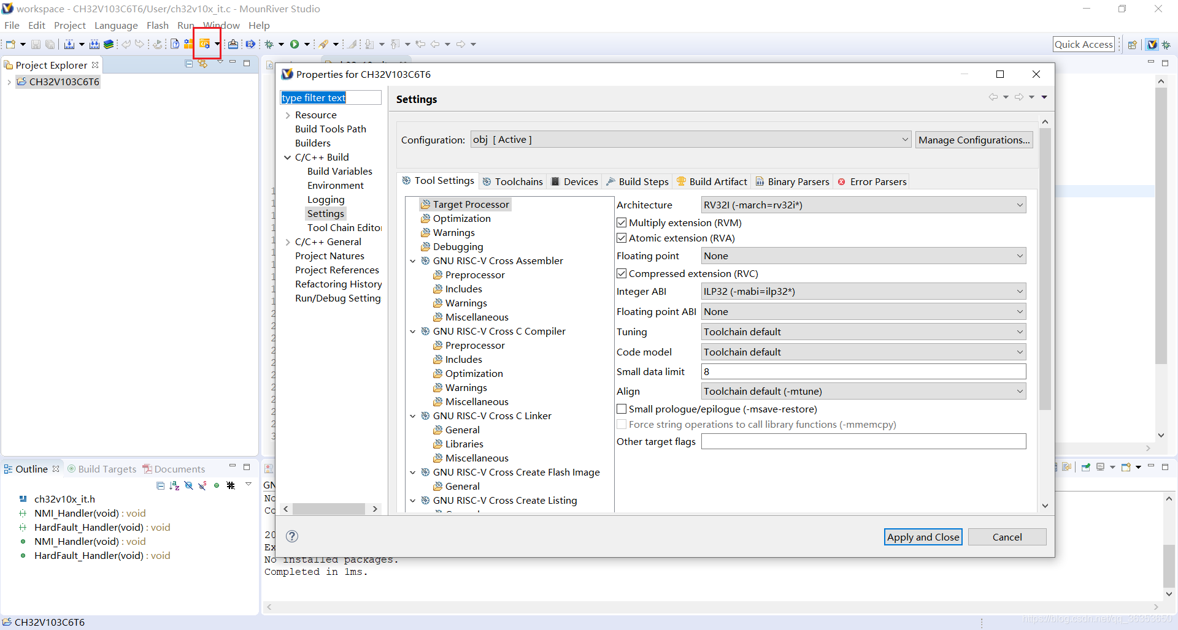Enable Small prologue/epilogue (-msave-restore)
Image resolution: width=1178 pixels, height=630 pixels.
(x=622, y=409)
